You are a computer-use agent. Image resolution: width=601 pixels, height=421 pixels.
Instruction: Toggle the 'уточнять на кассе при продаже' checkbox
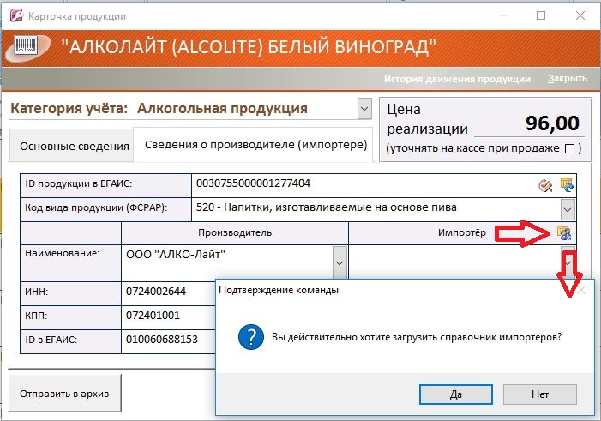click(x=568, y=149)
